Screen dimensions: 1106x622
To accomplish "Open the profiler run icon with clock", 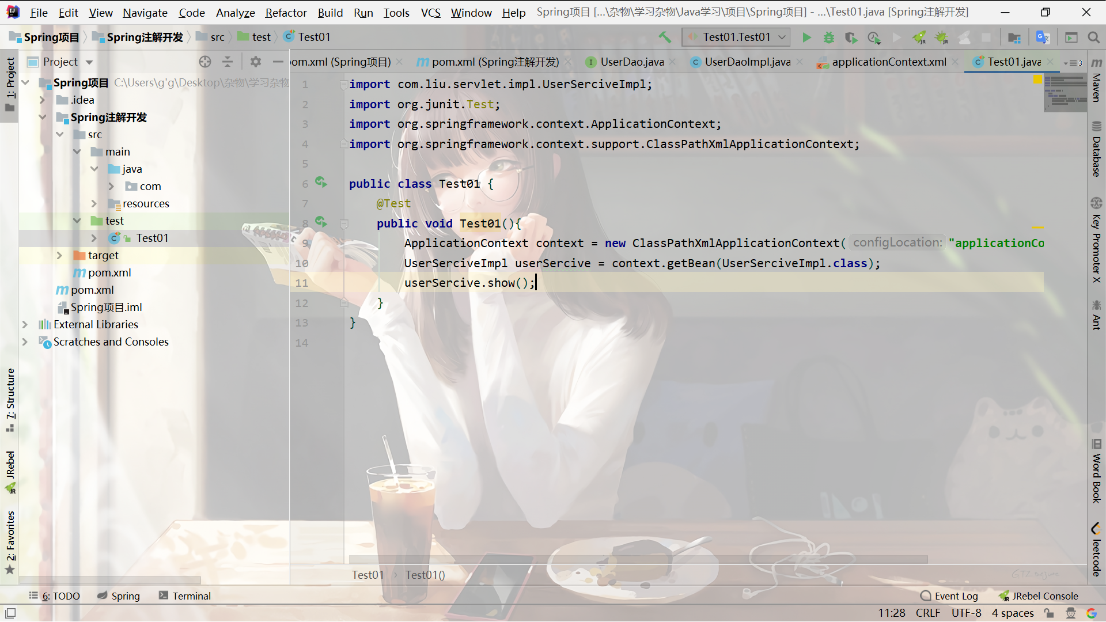I will [874, 37].
